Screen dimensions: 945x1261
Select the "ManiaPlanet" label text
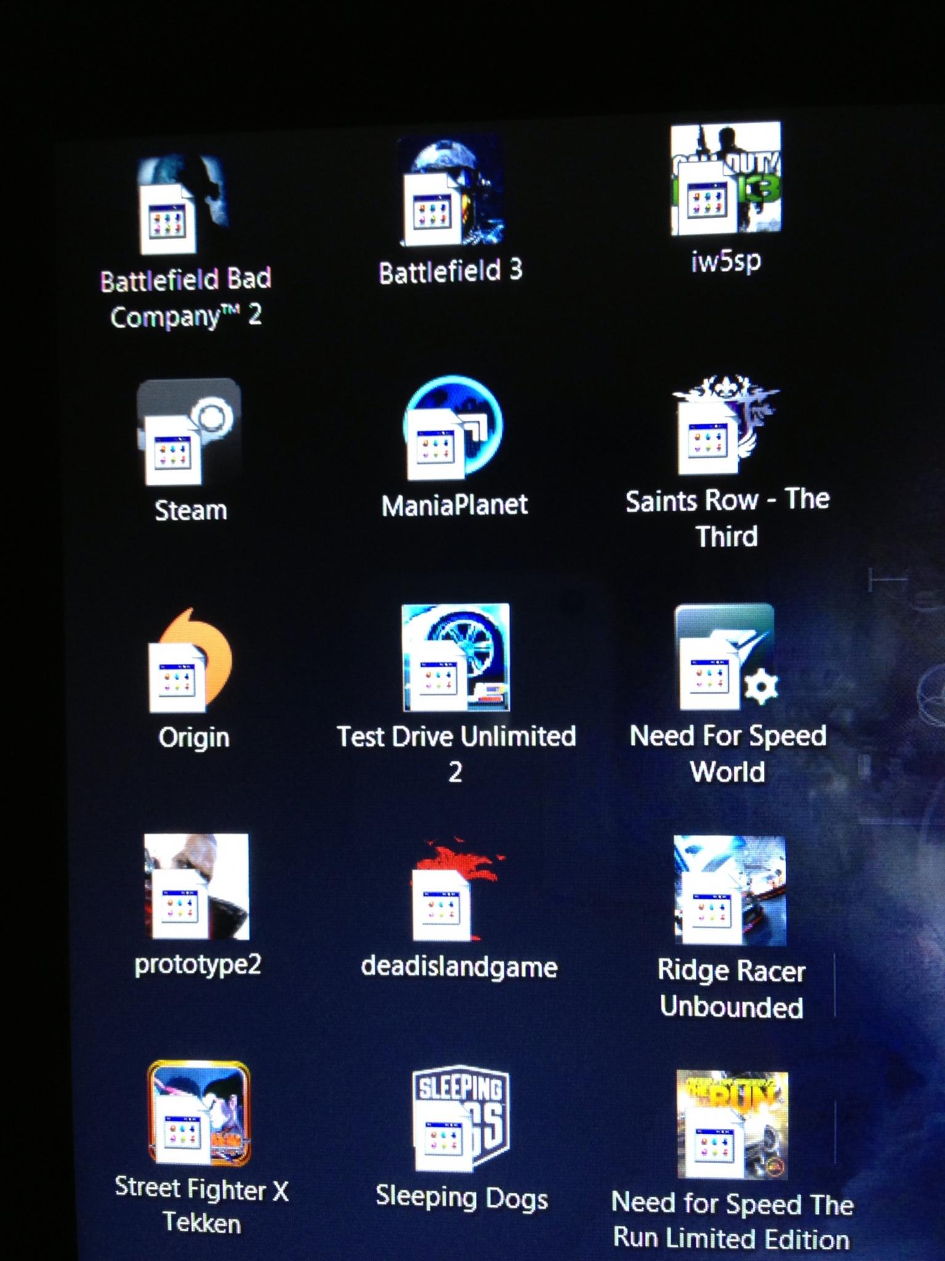(454, 505)
